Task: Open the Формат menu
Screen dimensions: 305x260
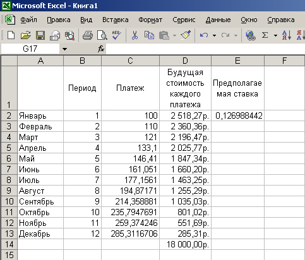Action: point(150,20)
